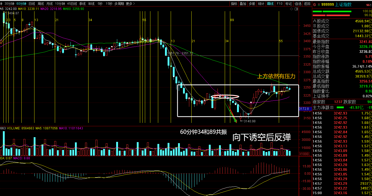Click the 向下诱空后反弹 annotation text
The image size is (372, 196).
262,137
